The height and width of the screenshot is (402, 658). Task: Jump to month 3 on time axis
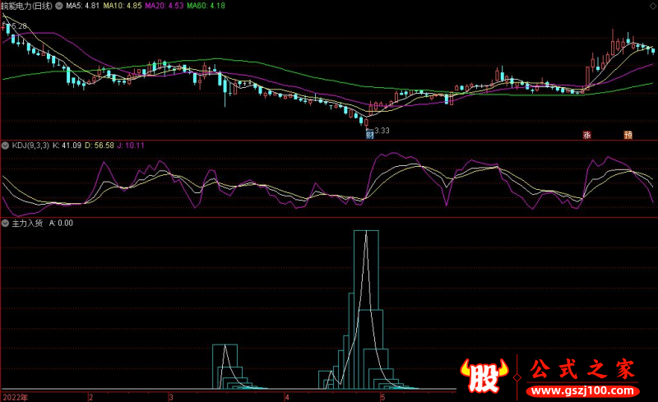click(171, 397)
